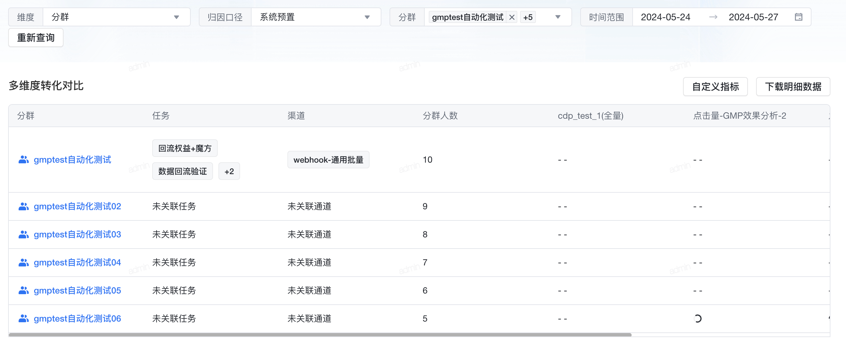
Task: Open calendar icon in 时间范围 field
Action: [799, 17]
